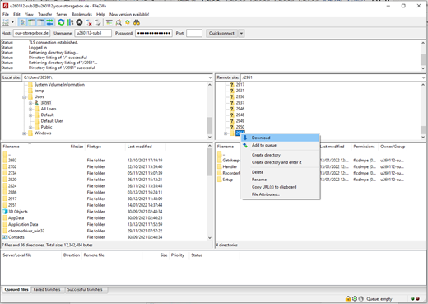Click New version available! menu item
Viewport: 428px width, 304px height.
pyautogui.click(x=129, y=14)
